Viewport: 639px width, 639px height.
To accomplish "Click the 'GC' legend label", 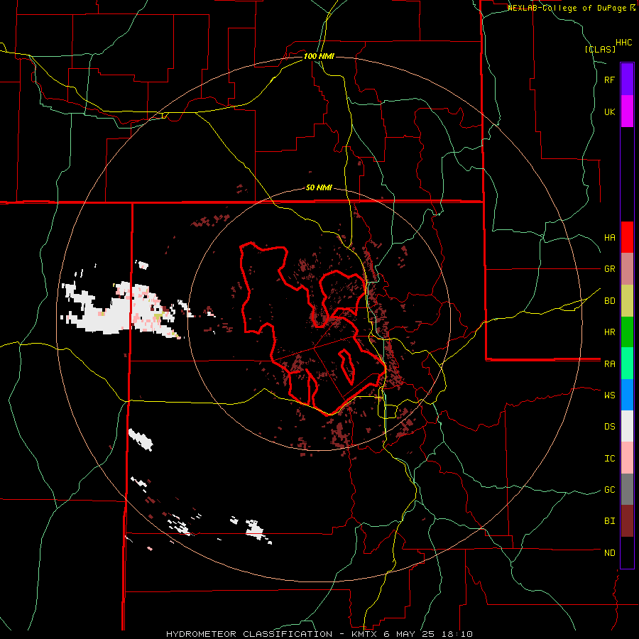I will pyautogui.click(x=609, y=490).
